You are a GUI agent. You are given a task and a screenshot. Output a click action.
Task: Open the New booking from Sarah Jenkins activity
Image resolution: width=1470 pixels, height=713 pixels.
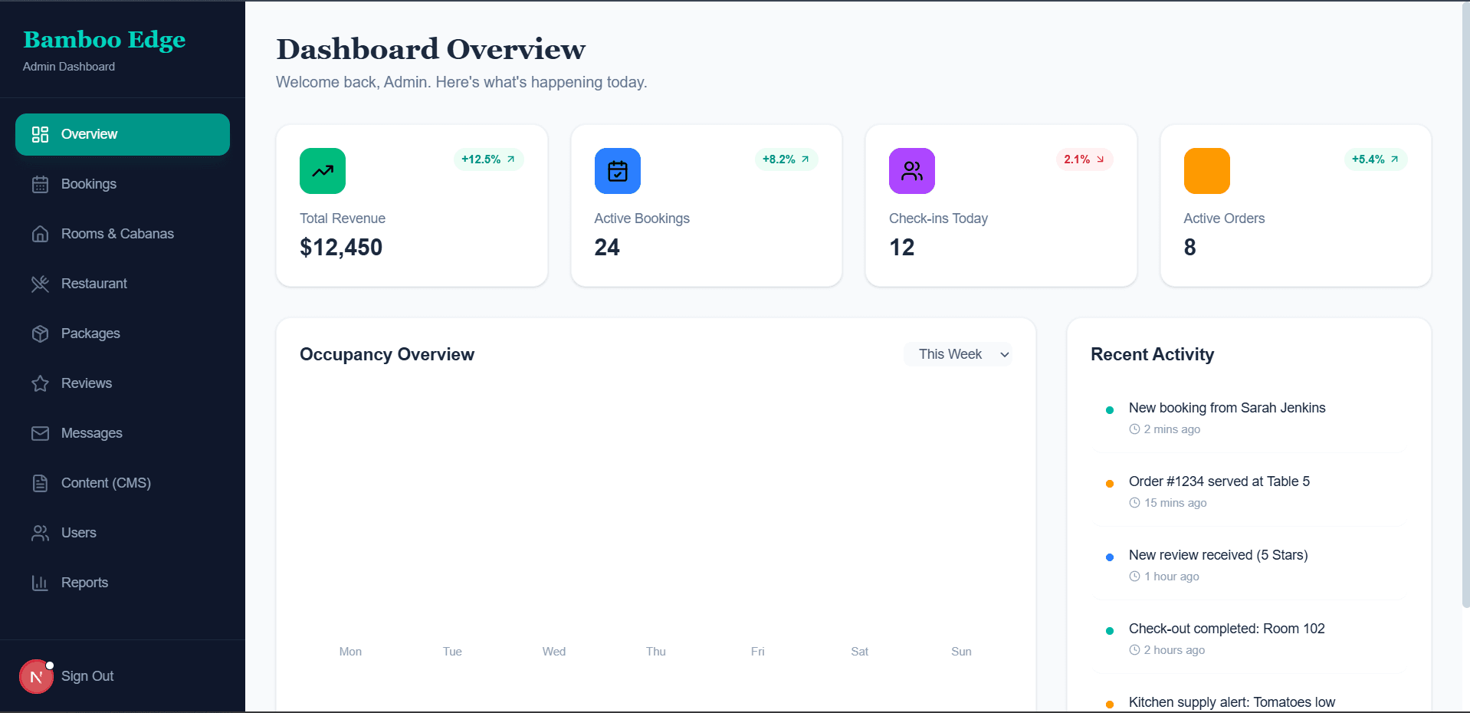pos(1226,408)
